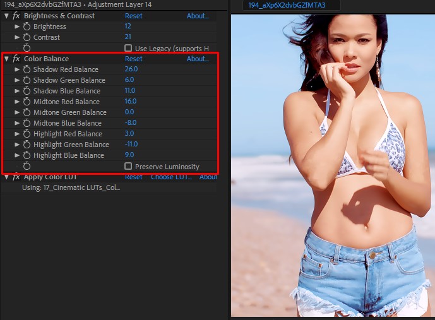435x320 pixels.
Task: Toggle the Highlight Blue Balance stopwatch
Action: (27, 155)
